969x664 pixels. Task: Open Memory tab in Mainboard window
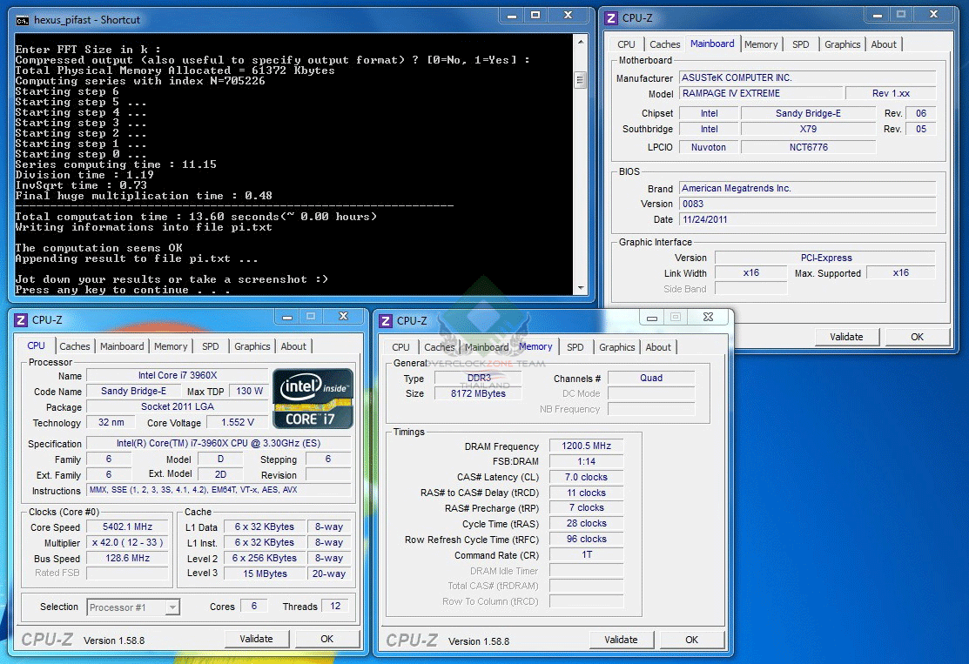click(761, 44)
